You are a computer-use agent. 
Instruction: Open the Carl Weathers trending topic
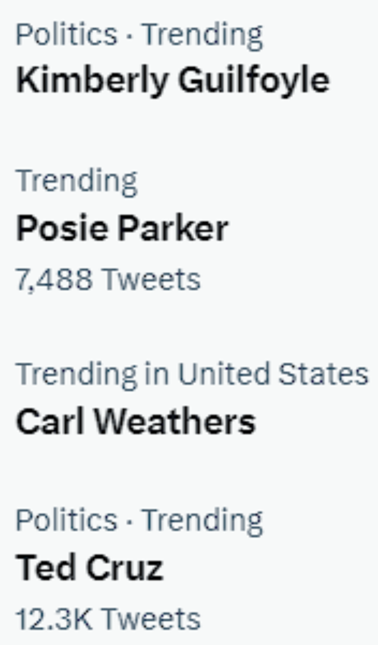(x=136, y=422)
